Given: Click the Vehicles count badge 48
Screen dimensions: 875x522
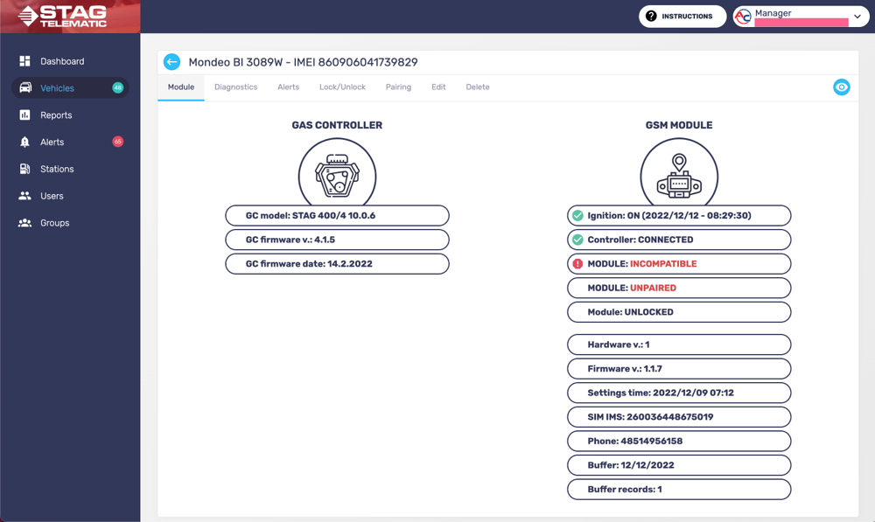Looking at the screenshot, I should 117,87.
